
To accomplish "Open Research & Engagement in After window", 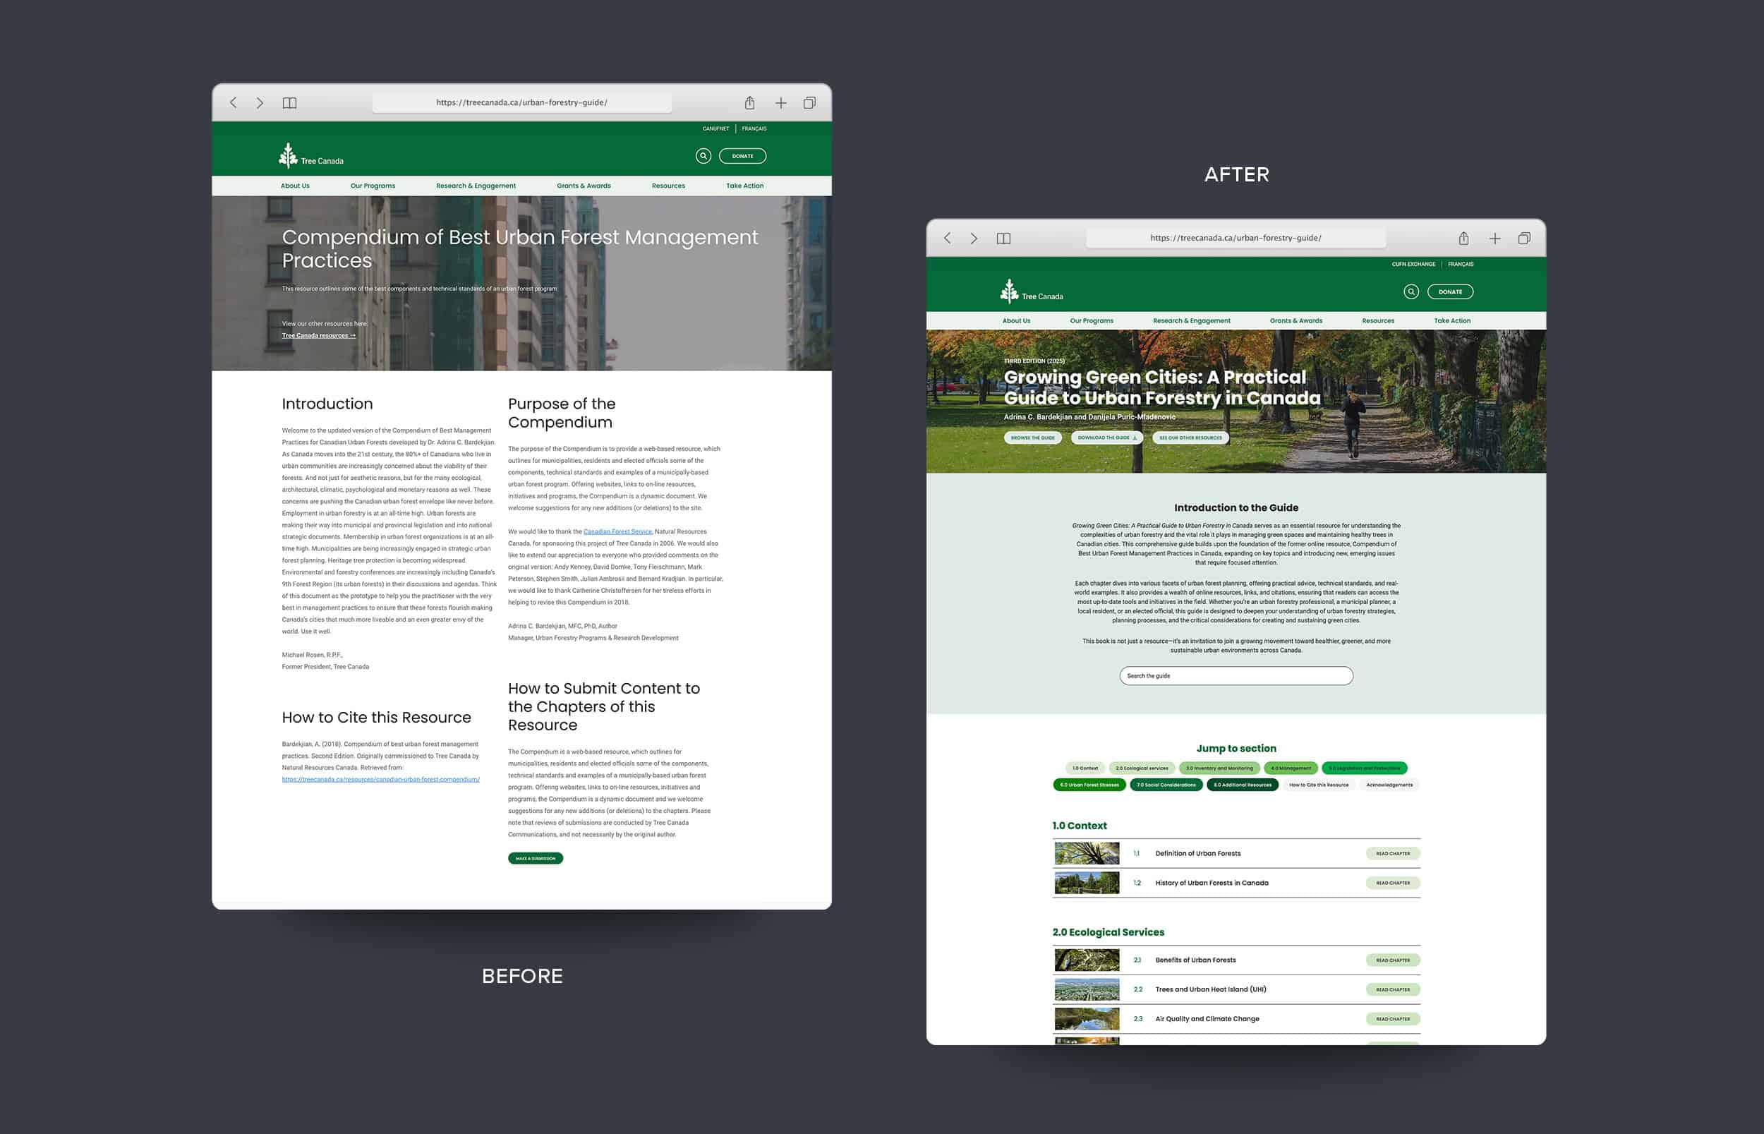I will click(x=1192, y=321).
